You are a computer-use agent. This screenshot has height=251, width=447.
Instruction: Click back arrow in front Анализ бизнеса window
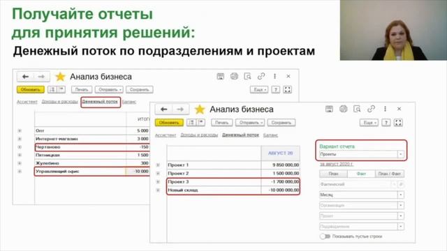point(163,109)
